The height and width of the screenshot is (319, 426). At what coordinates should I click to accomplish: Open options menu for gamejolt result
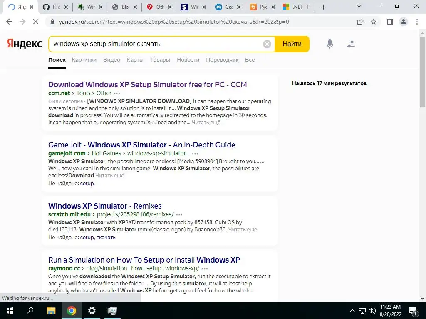195,154
